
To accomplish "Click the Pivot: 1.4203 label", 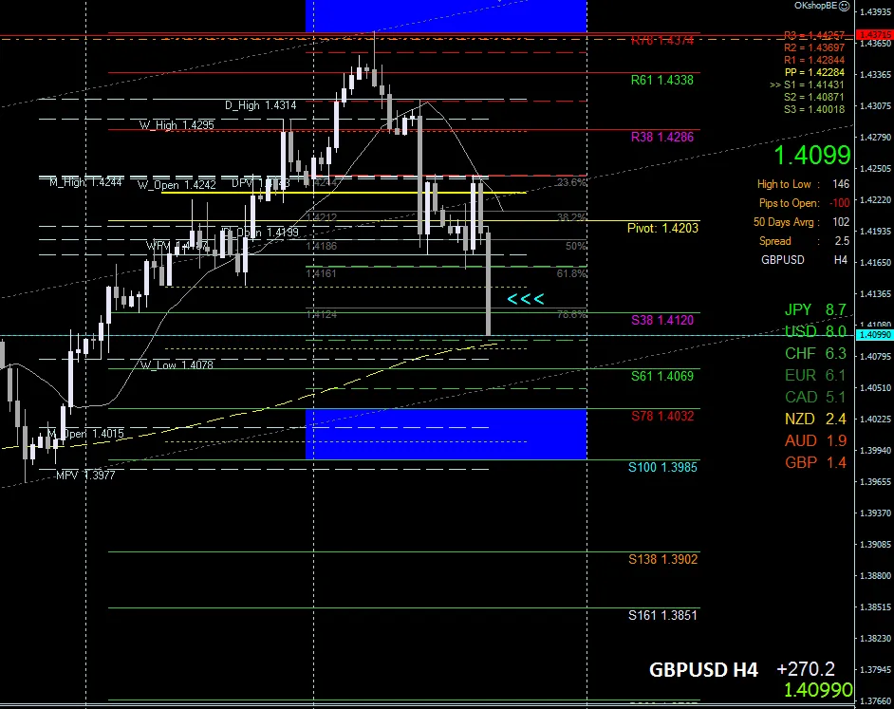I will (662, 228).
